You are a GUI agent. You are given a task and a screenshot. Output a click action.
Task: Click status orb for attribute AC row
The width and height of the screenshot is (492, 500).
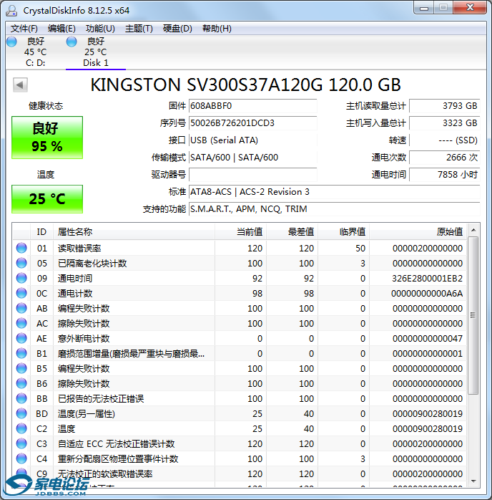click(21, 323)
